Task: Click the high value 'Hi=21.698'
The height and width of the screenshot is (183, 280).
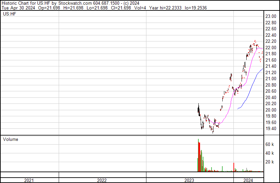Action: coord(74,8)
